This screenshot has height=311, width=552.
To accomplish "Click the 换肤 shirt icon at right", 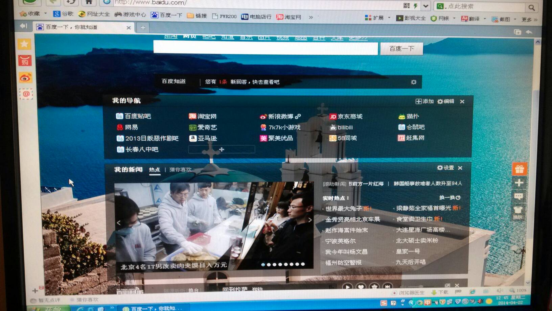I will tap(518, 212).
